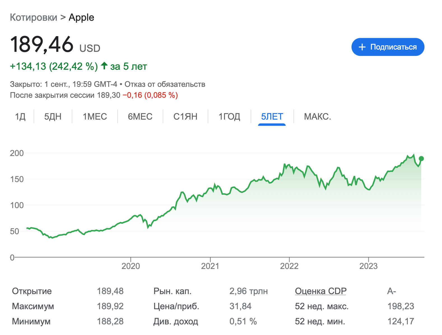Click the Цена/приб. value 31,84

[x=241, y=306]
